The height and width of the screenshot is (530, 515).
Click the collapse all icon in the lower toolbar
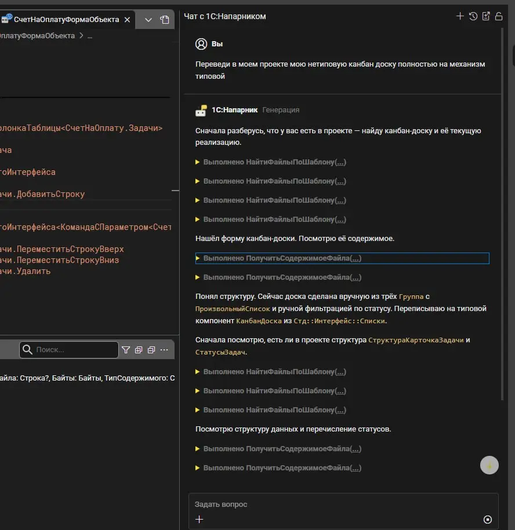(151, 350)
